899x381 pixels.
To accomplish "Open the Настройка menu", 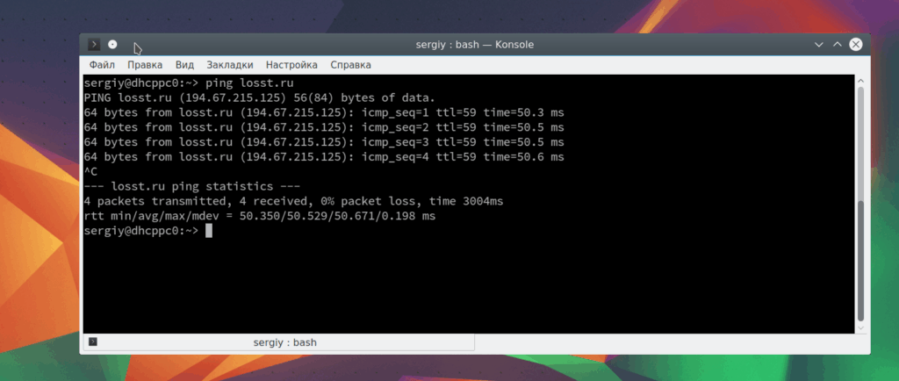I will pyautogui.click(x=291, y=65).
